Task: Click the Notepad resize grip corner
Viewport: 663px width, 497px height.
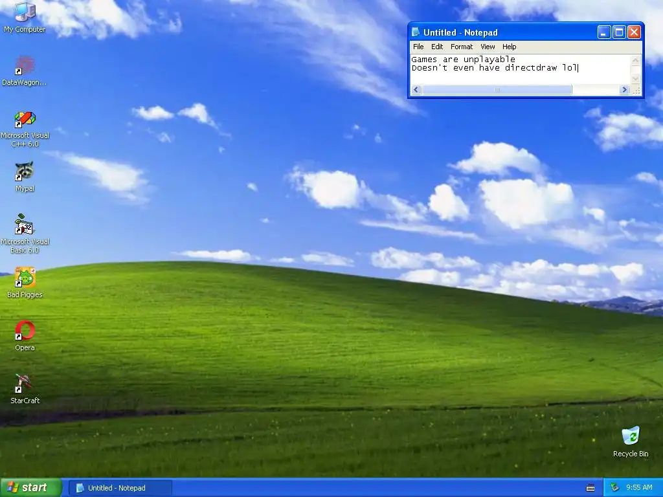Action: pos(636,89)
